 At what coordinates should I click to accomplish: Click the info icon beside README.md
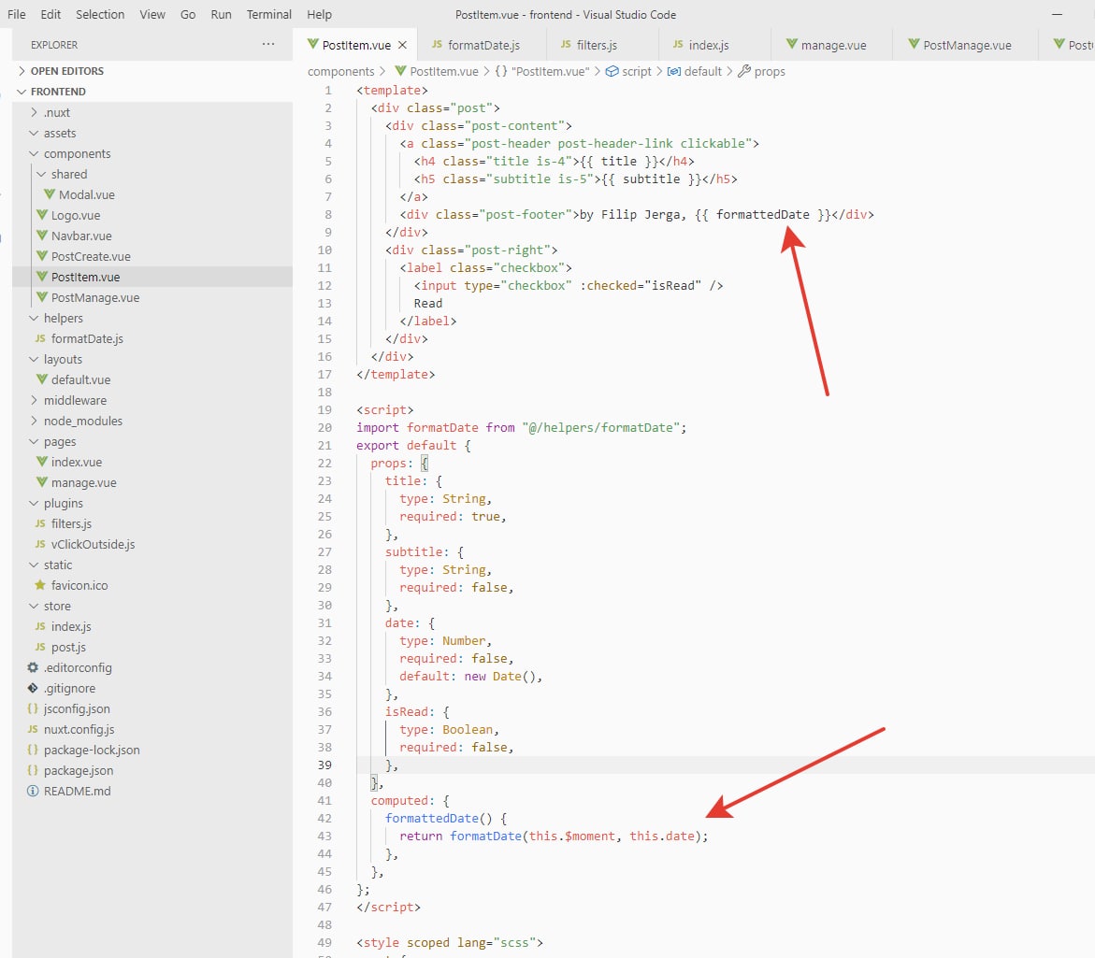(33, 791)
